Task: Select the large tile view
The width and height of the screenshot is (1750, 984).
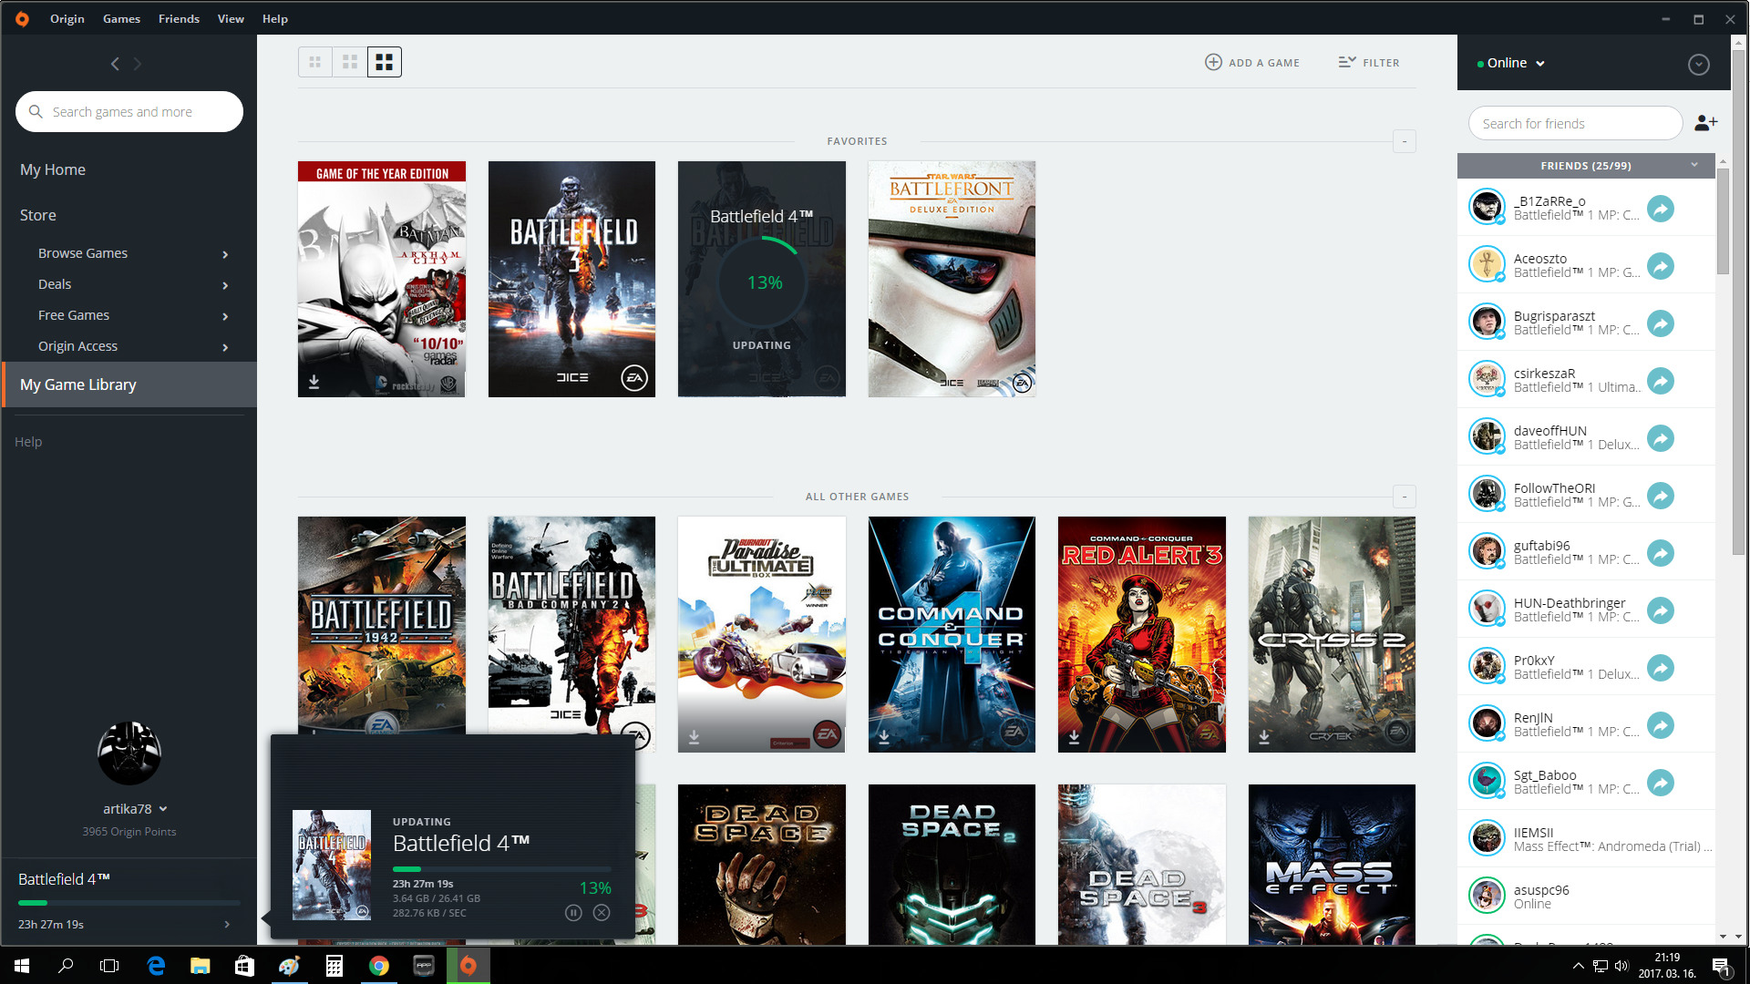Action: pyautogui.click(x=385, y=62)
